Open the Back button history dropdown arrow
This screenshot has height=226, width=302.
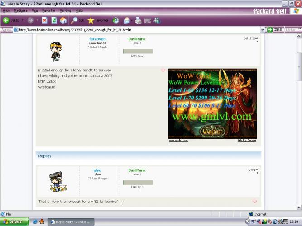pos(23,20)
